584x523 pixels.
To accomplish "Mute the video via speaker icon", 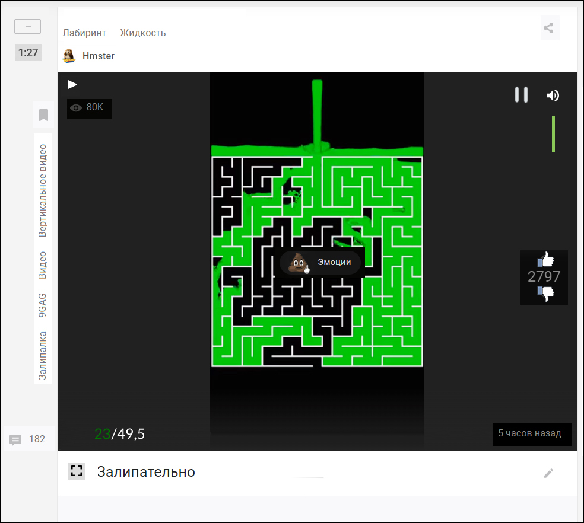I will tap(553, 95).
